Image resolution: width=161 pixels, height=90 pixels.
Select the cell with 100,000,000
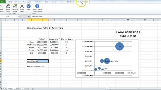(42, 42)
